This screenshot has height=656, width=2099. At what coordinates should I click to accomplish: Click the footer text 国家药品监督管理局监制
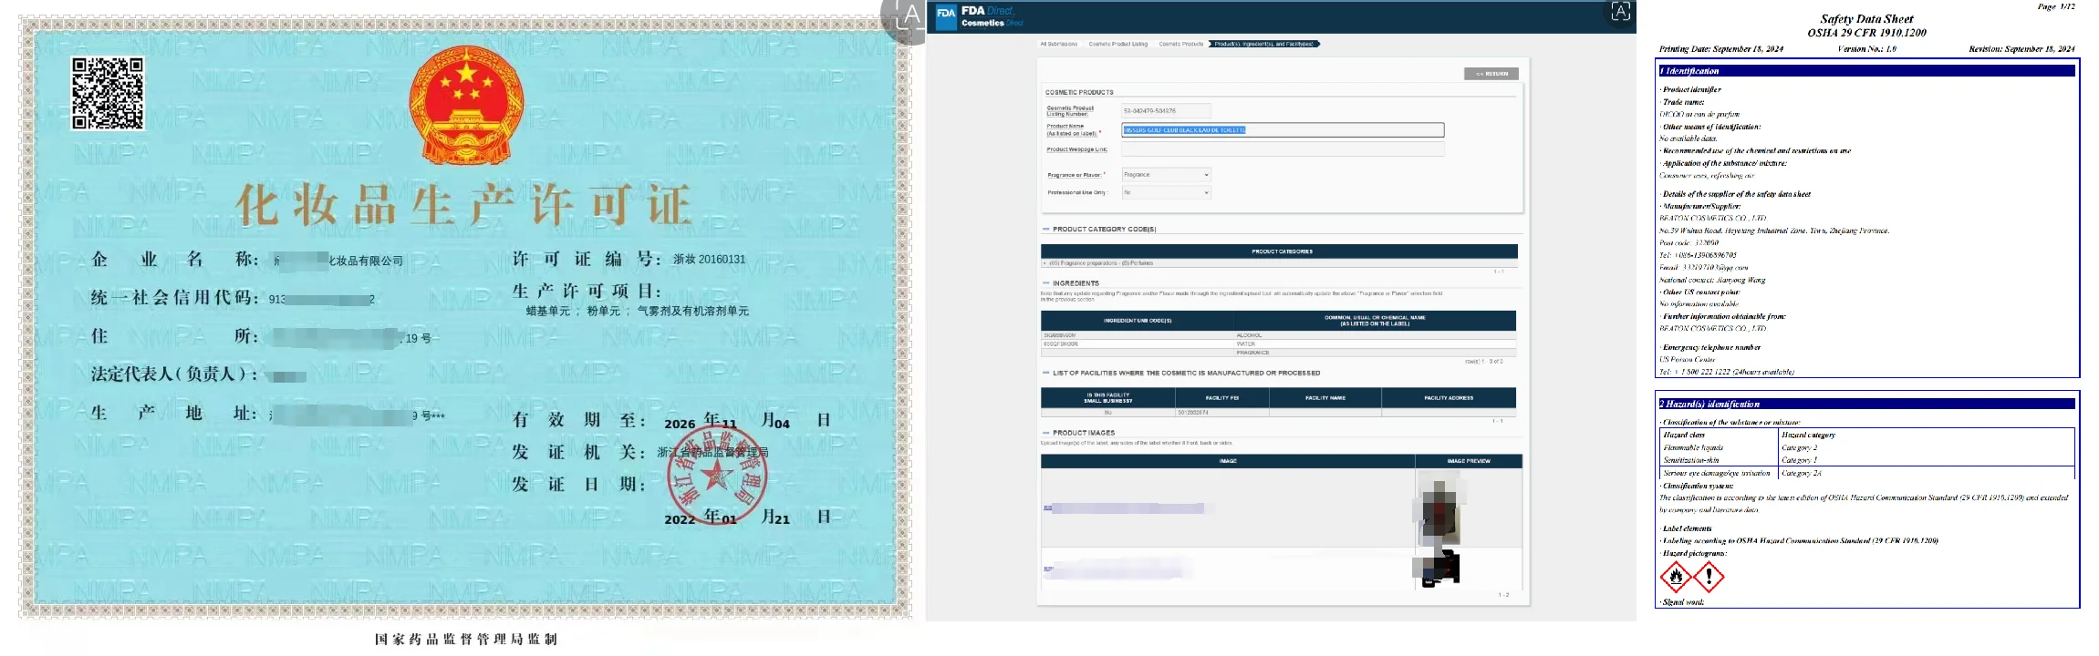[x=465, y=640]
